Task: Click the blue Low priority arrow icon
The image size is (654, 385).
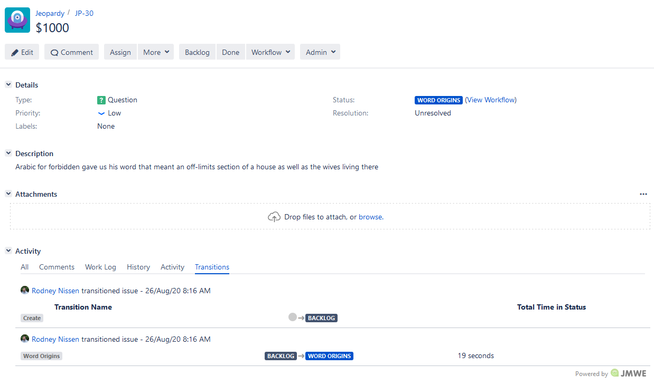Action: (101, 113)
